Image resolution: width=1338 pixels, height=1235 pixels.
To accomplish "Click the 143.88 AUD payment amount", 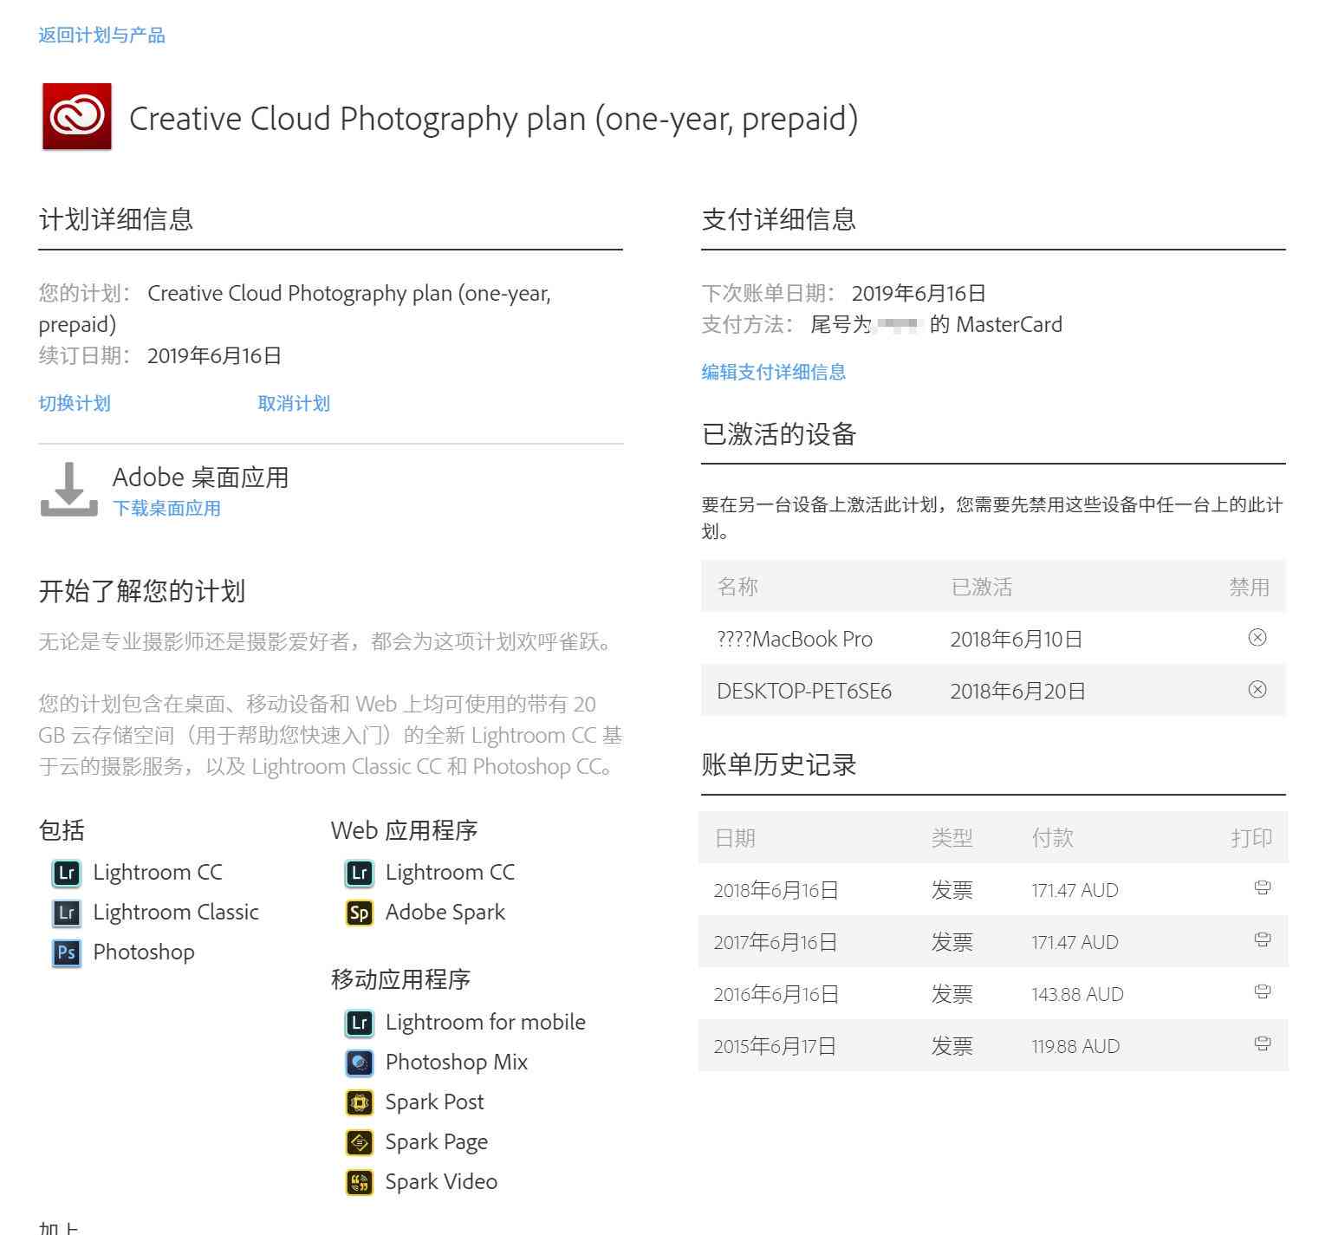I will (x=1077, y=994).
